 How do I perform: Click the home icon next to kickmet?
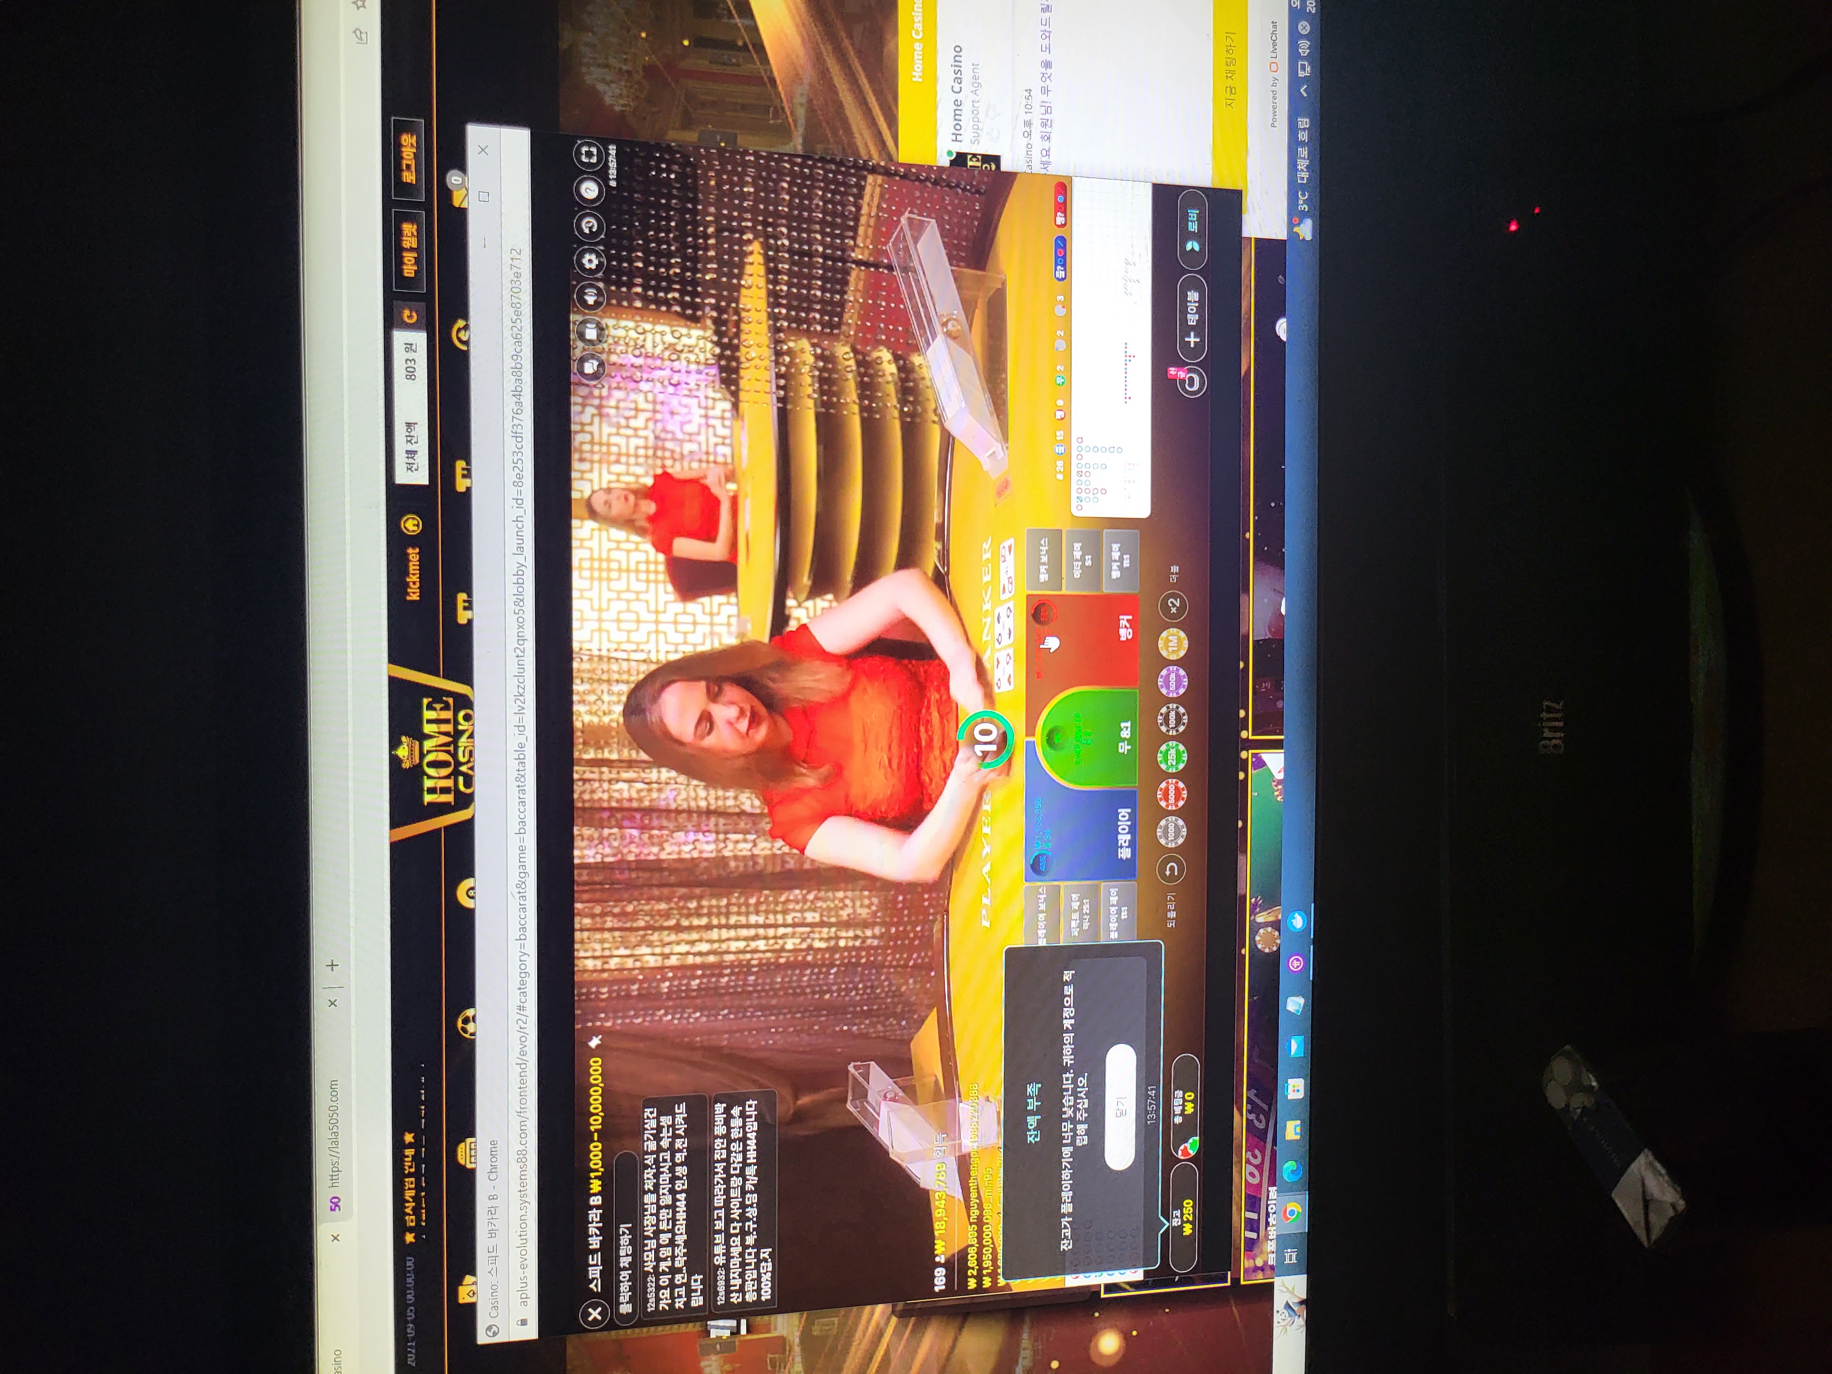coord(412,524)
